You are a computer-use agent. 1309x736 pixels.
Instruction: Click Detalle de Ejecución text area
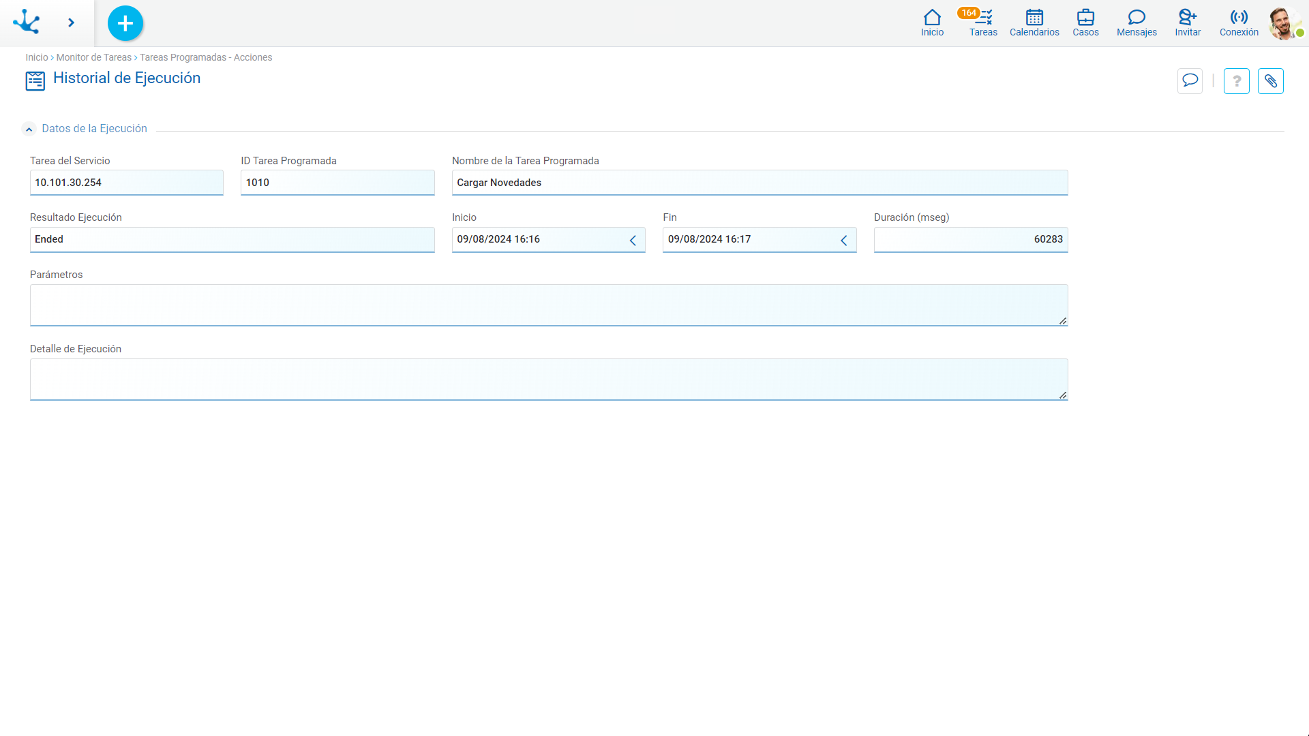(549, 379)
